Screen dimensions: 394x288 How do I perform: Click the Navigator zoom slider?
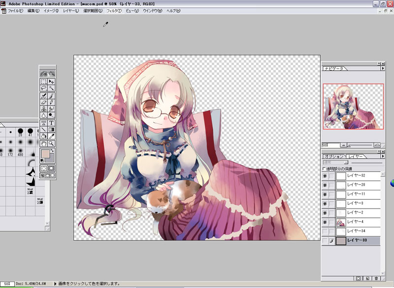(x=360, y=145)
